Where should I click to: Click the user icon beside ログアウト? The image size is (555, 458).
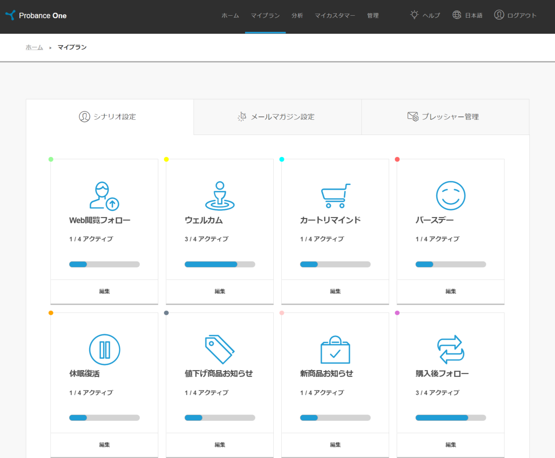tap(499, 15)
